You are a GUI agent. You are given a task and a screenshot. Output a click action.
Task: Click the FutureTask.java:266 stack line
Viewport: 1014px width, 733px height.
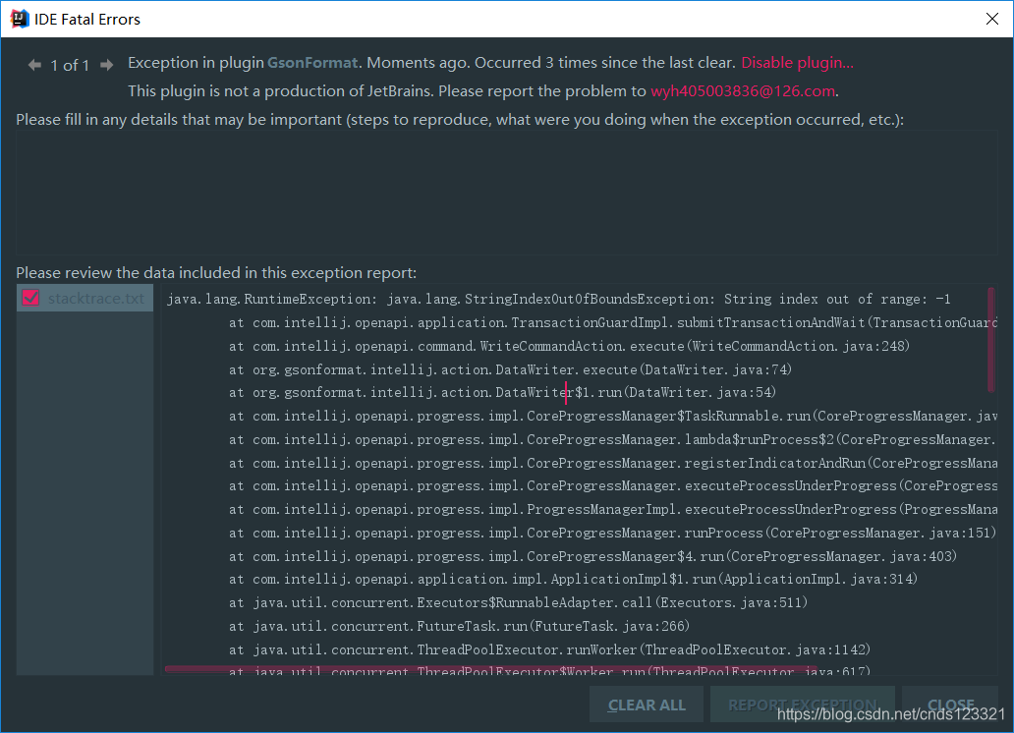point(459,626)
